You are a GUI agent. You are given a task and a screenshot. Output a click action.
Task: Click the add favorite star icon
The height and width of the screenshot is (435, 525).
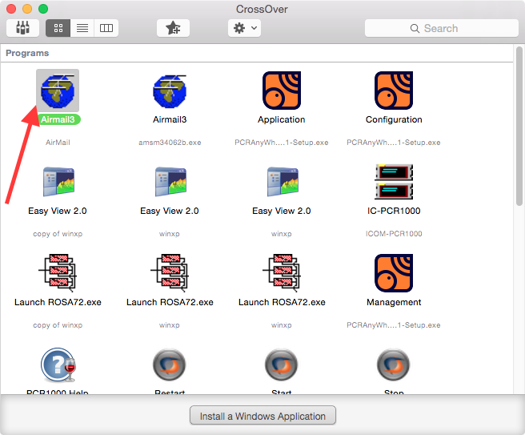pos(173,28)
